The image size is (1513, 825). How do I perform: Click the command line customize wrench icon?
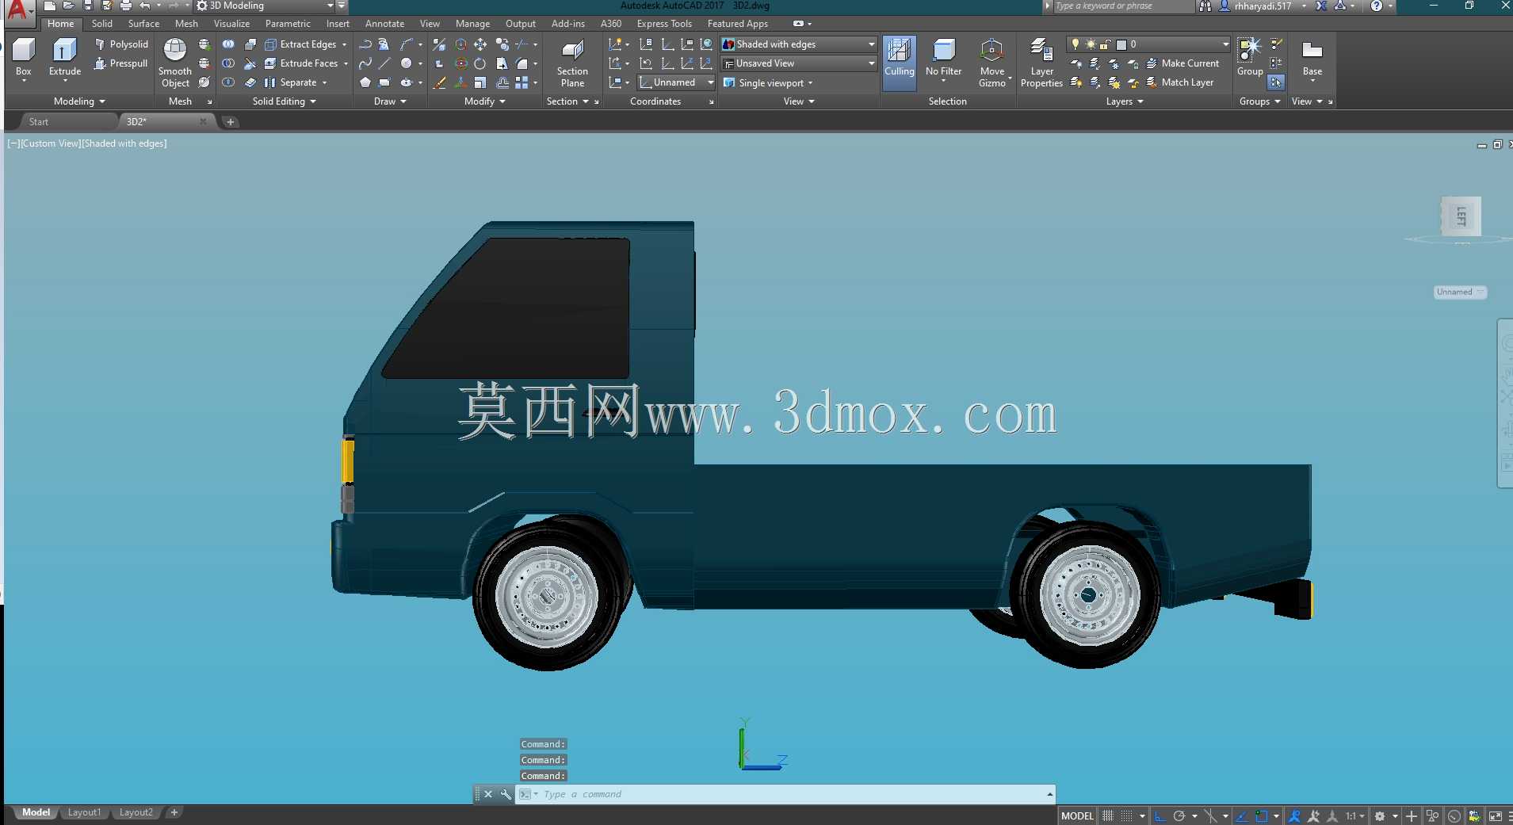(x=506, y=794)
